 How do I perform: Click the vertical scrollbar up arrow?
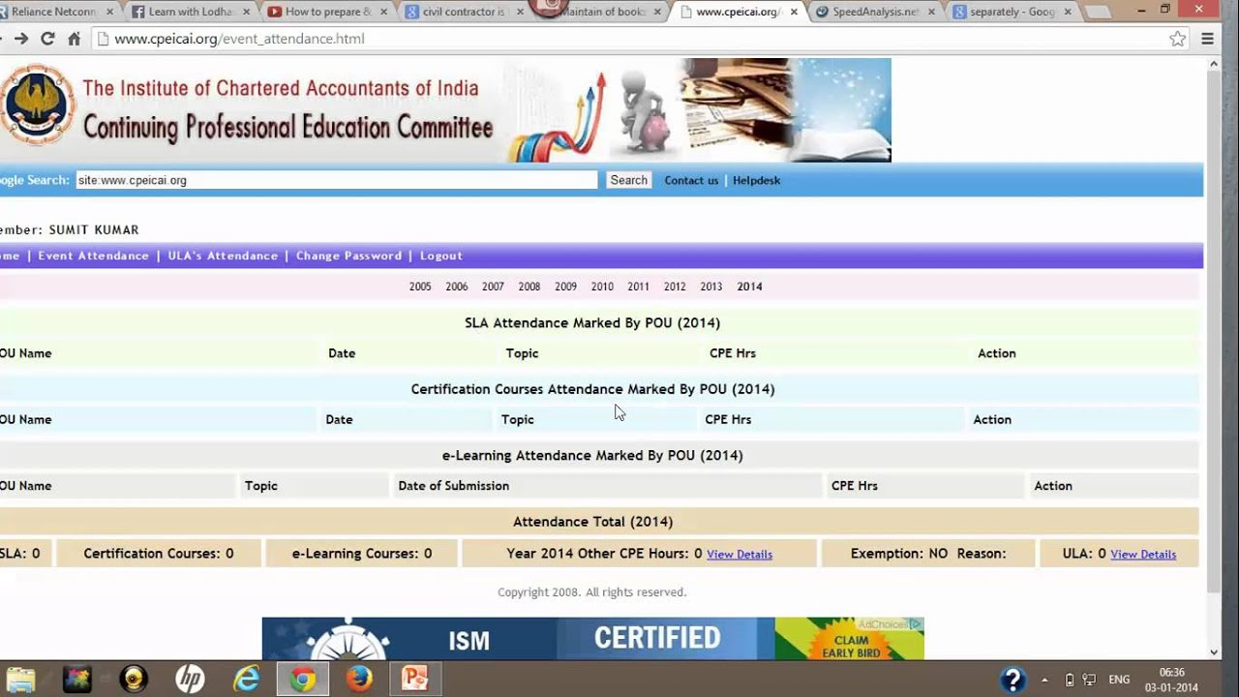tap(1214, 64)
